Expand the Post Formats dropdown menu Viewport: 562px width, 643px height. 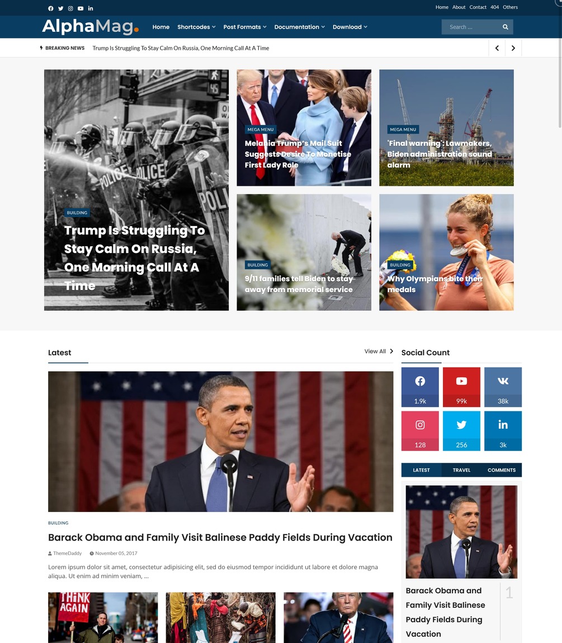pyautogui.click(x=245, y=27)
